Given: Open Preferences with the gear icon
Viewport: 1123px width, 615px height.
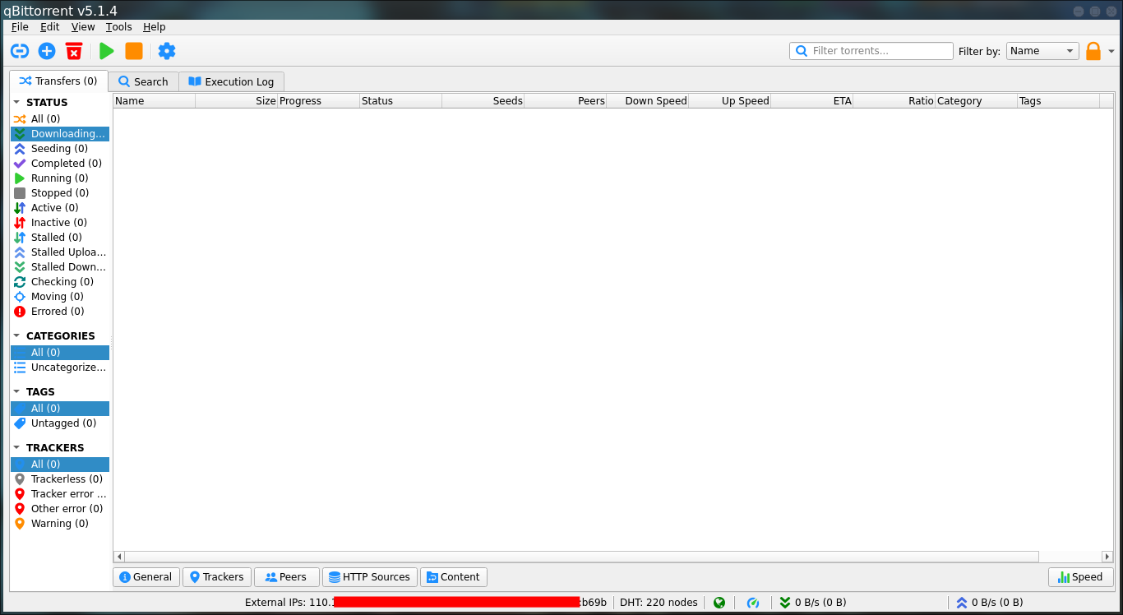Looking at the screenshot, I should pos(167,51).
